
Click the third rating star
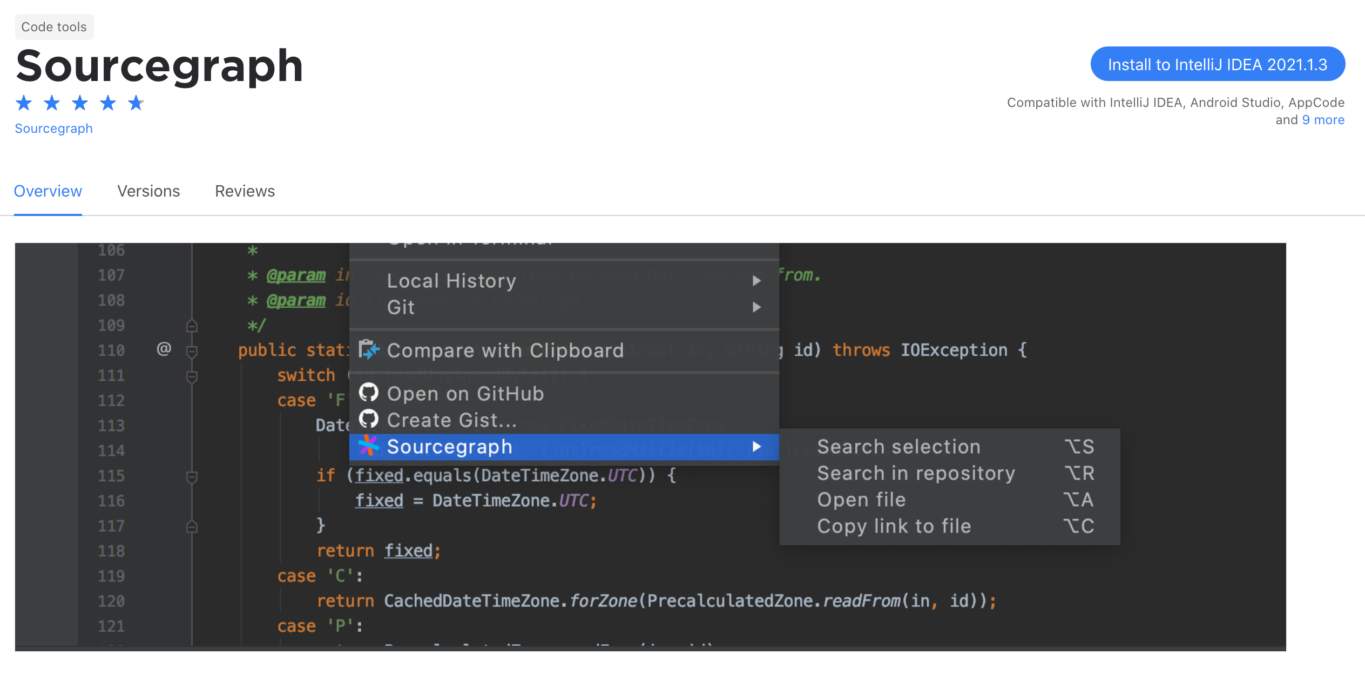click(80, 103)
